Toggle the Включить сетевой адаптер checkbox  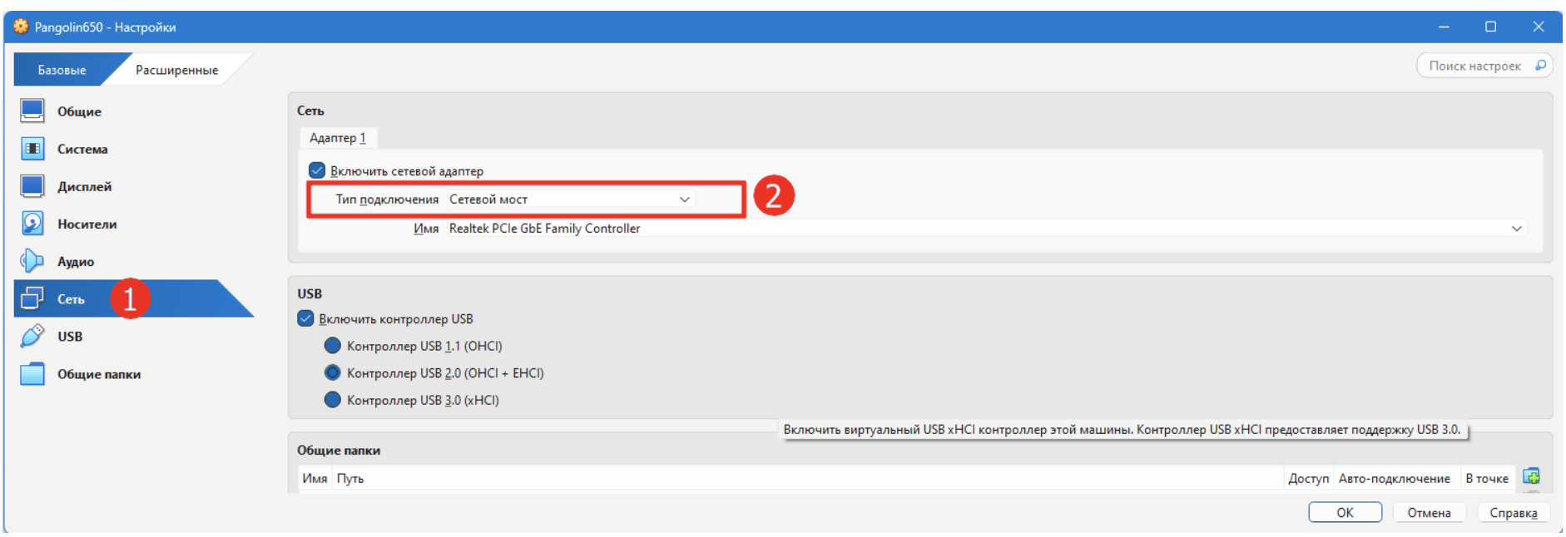click(x=317, y=170)
